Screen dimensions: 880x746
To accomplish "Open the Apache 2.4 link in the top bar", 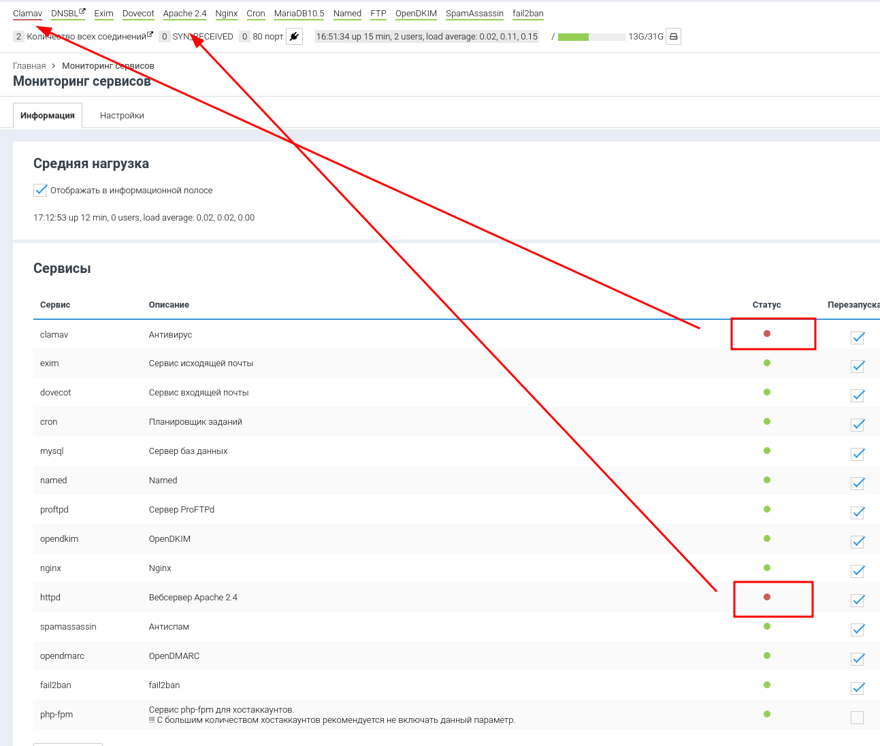I will 184,14.
